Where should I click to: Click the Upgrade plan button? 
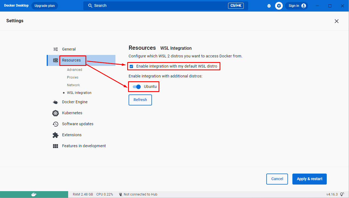[45, 6]
